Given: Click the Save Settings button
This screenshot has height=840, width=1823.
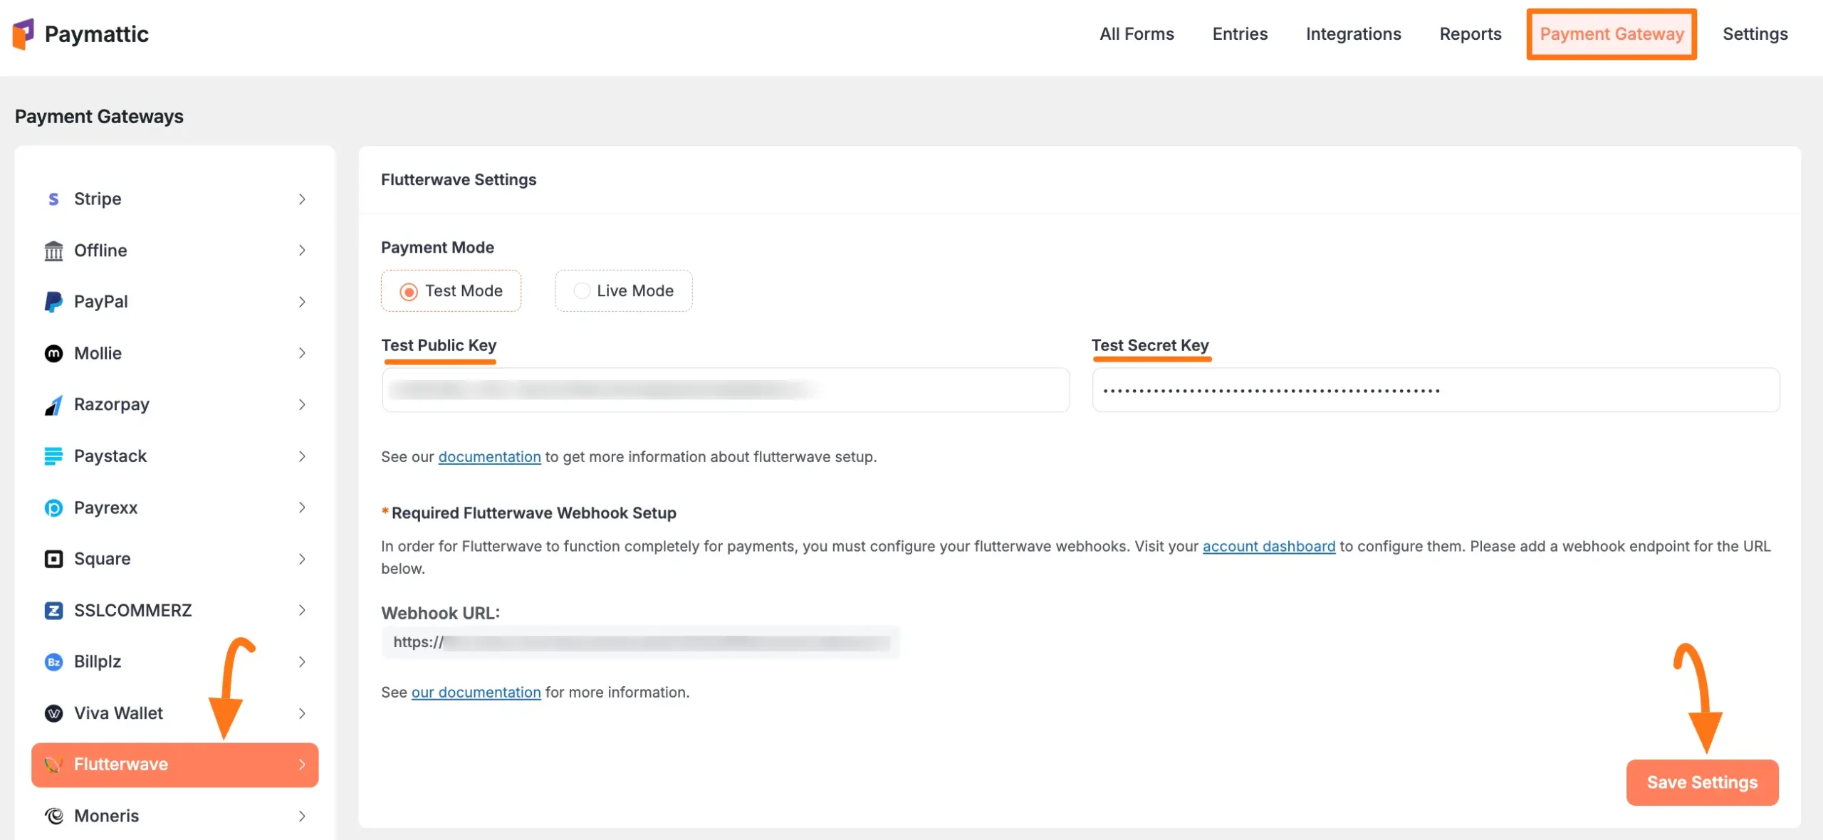Looking at the screenshot, I should 1702,782.
